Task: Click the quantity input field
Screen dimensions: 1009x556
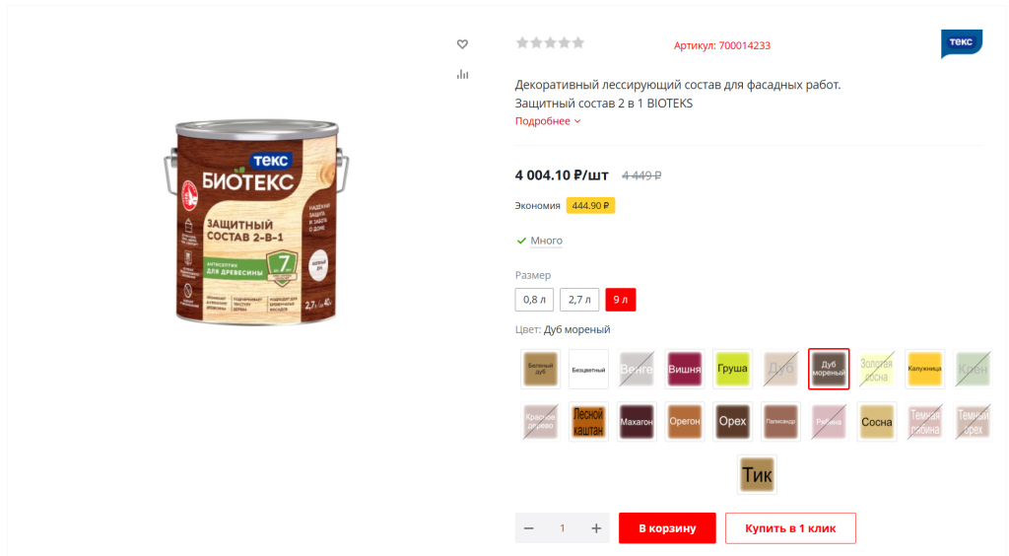Action: pyautogui.click(x=563, y=528)
